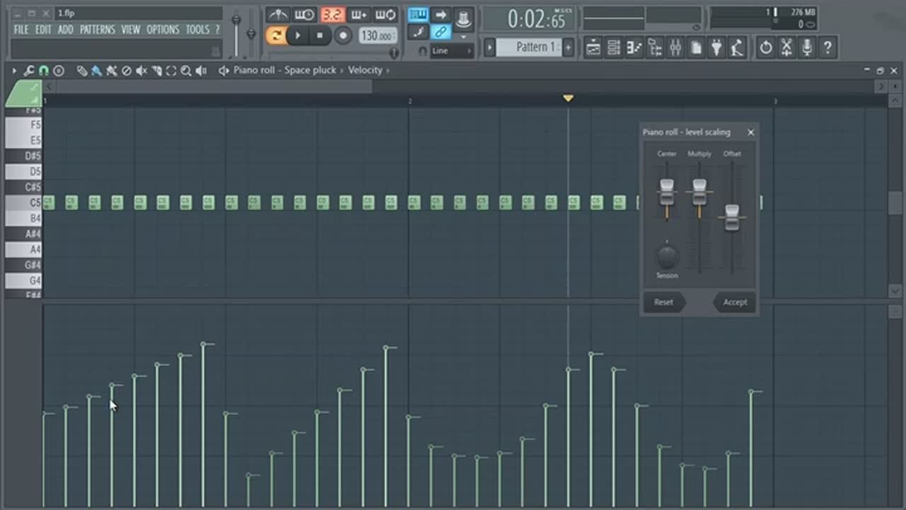Open the playlist view icon
Viewport: 906px width, 510px height.
pyautogui.click(x=593, y=48)
